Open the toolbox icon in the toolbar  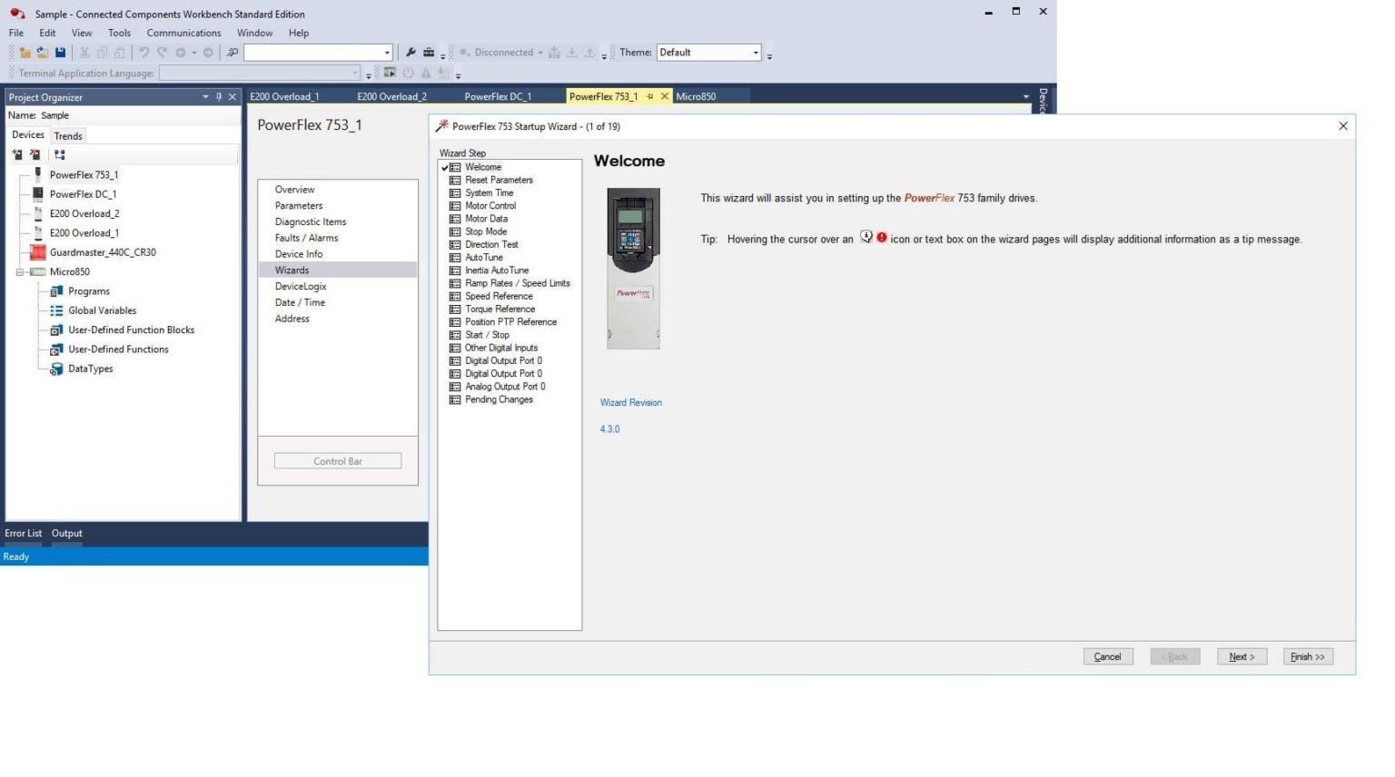click(x=429, y=53)
